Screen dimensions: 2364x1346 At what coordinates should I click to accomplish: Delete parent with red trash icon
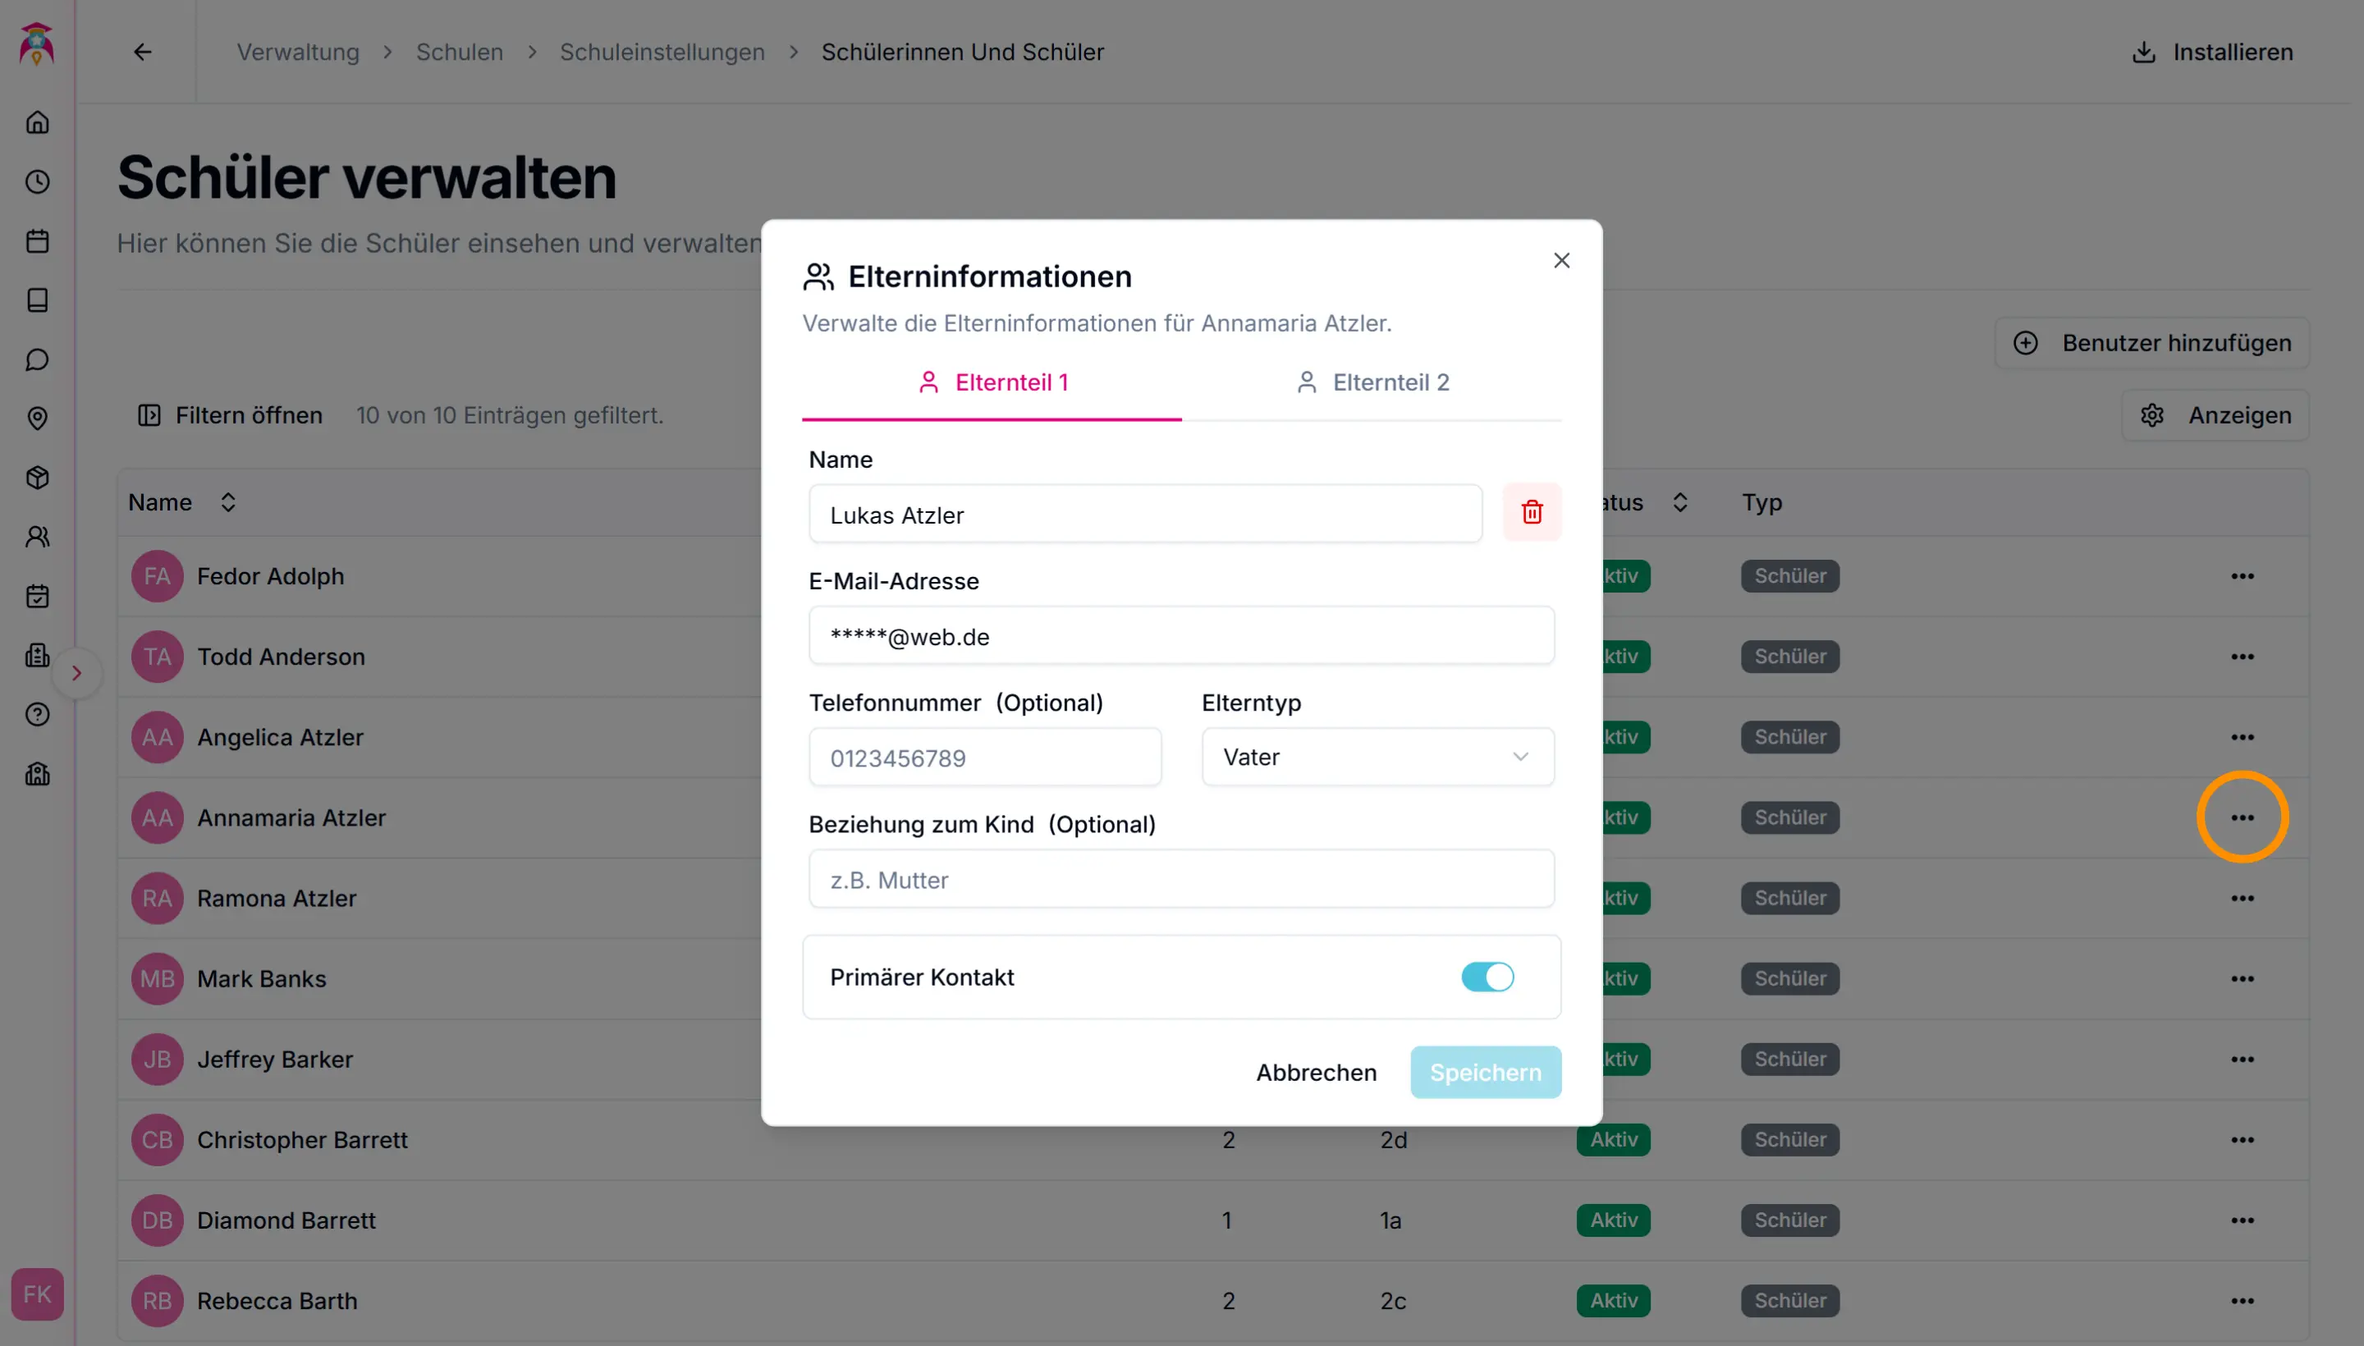[x=1531, y=512]
